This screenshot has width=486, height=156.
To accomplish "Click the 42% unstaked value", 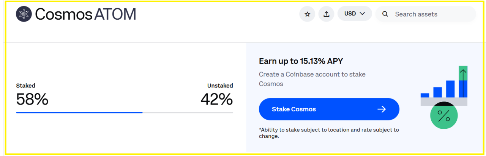I will [x=216, y=99].
